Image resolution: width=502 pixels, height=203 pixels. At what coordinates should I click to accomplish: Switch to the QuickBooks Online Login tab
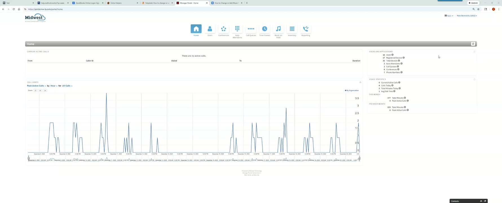pyautogui.click(x=87, y=3)
